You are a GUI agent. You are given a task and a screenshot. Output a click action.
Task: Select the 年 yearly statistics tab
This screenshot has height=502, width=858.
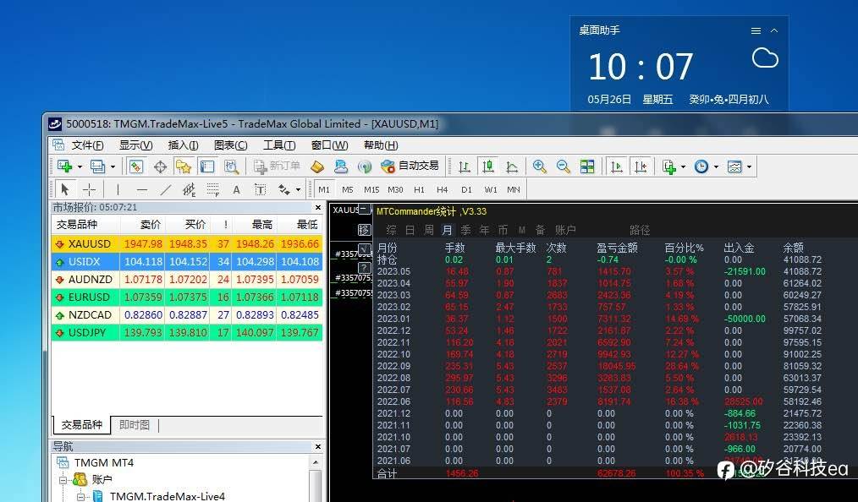pos(484,230)
